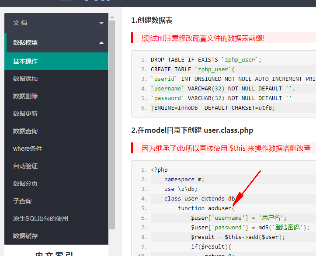Open the 数据分页 sidebar item
Screen dimensions: 316x256
click(25, 183)
